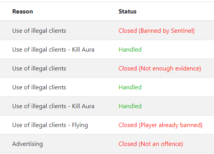Open Kill Aura reason above Not enough evidence row

53,49
